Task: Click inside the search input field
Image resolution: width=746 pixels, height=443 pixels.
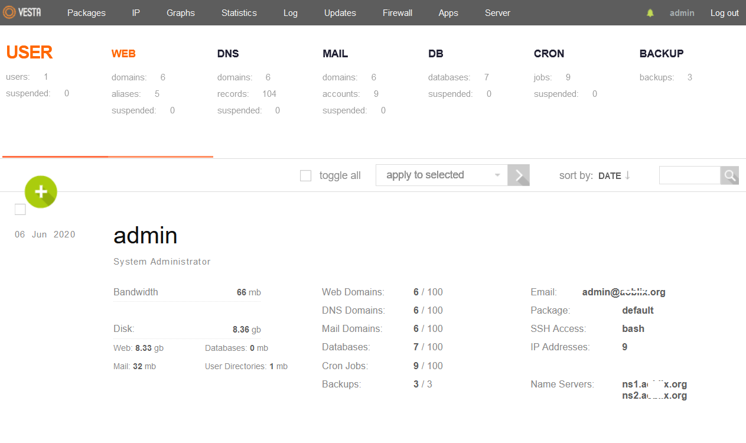Action: coord(689,175)
